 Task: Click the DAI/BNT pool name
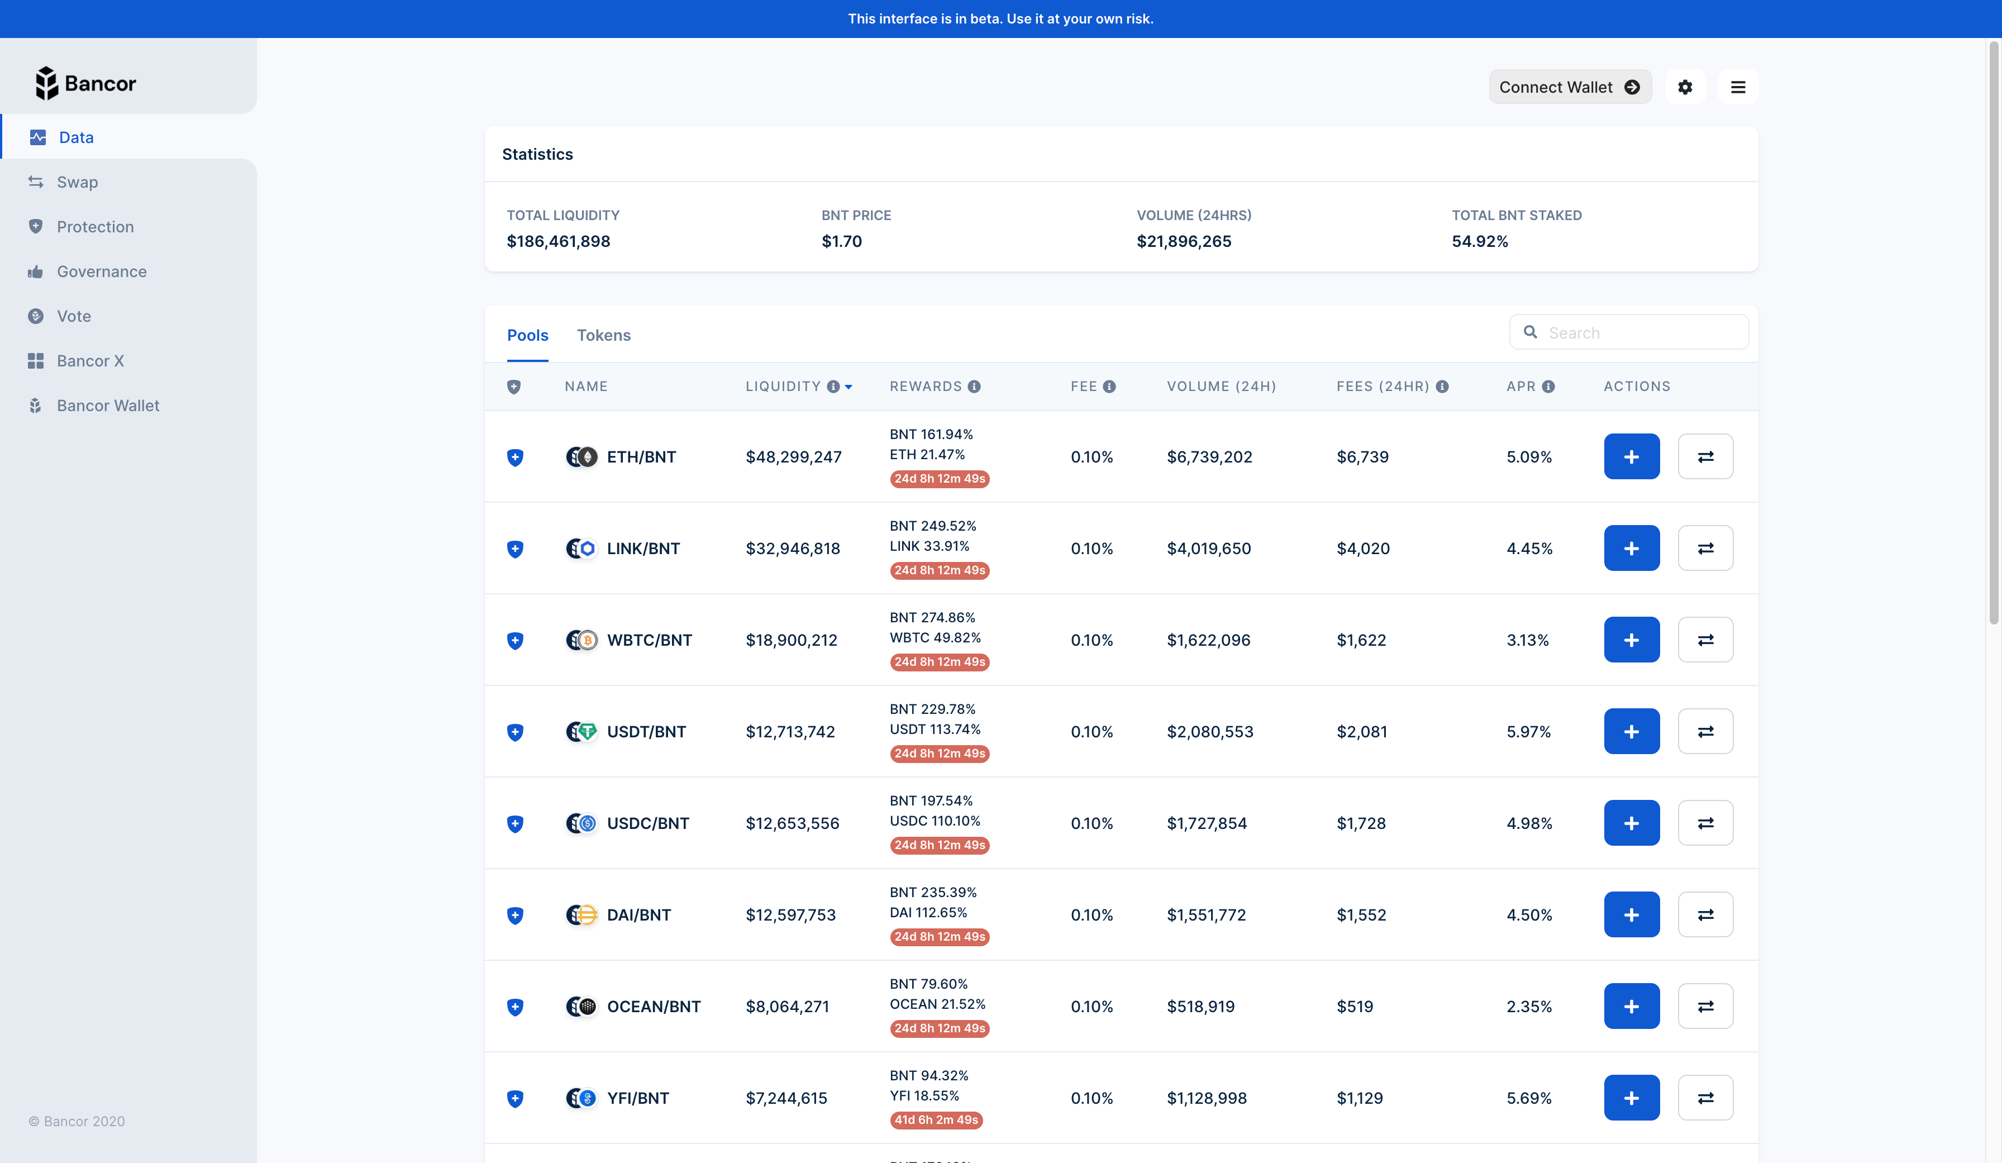pyautogui.click(x=638, y=915)
